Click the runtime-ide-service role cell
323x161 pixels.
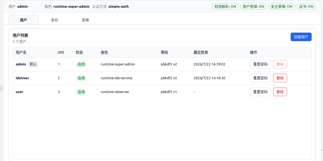pos(117,78)
